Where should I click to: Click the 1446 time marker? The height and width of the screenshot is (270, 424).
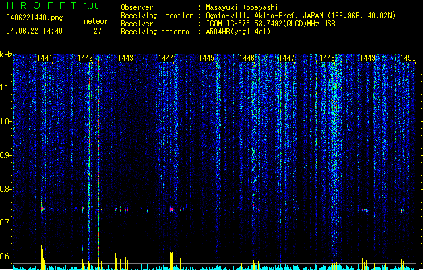pos(247,58)
